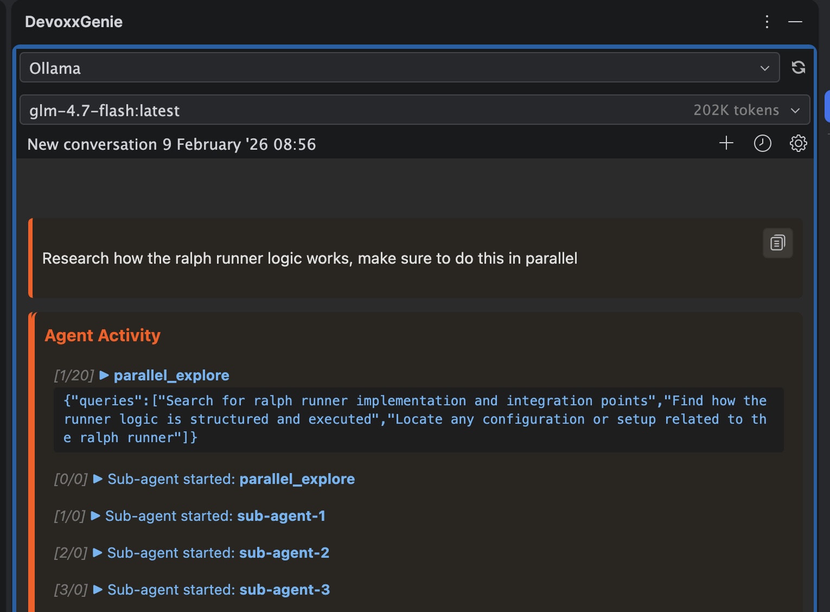
Task: Expand Sub-agent started parallel_explore entry
Action: point(98,479)
